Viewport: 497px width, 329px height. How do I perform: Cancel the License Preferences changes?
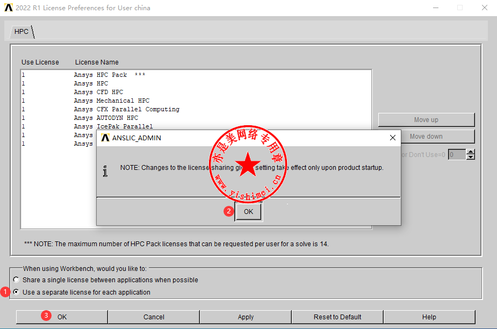pos(154,317)
